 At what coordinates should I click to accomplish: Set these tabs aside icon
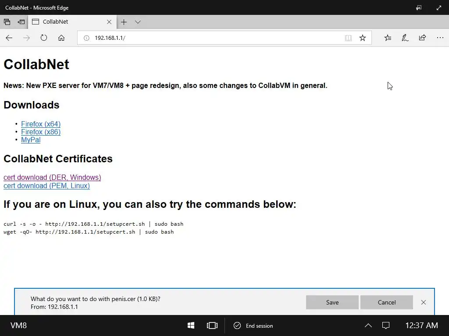(21, 22)
